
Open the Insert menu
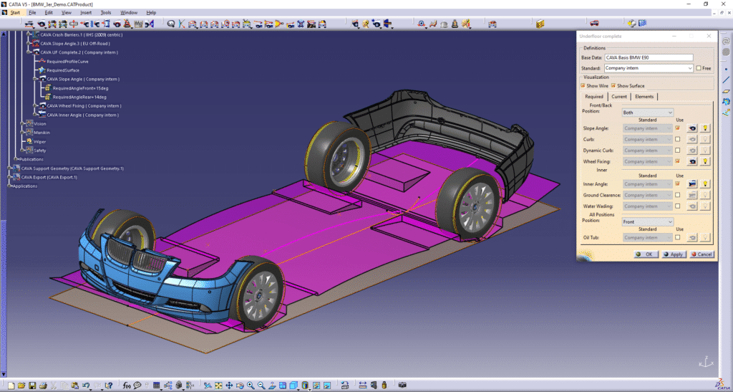86,13
